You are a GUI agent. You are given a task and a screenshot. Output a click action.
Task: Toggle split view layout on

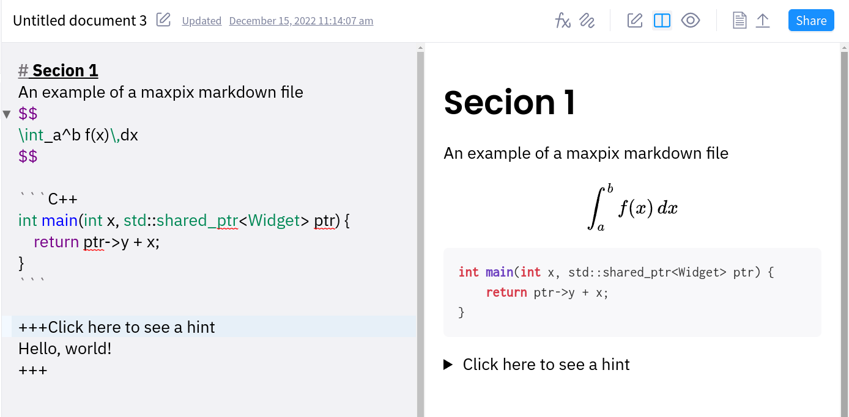click(x=662, y=20)
